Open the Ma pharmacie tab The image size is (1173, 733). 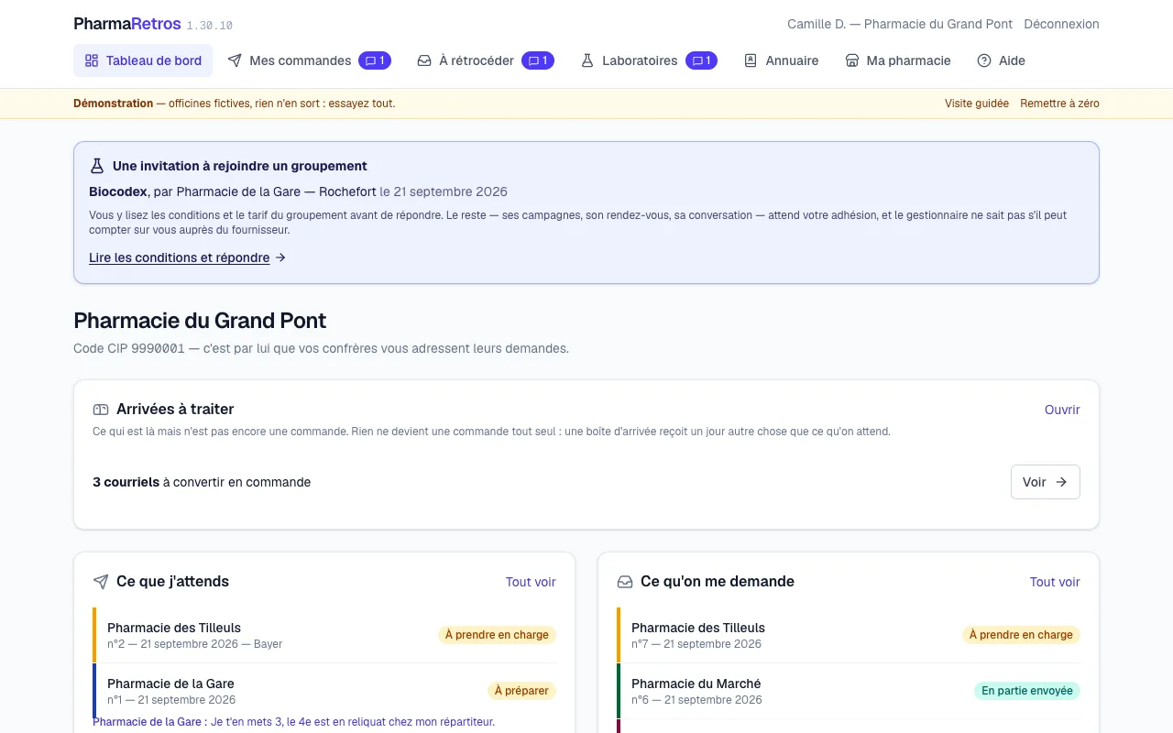[x=898, y=60]
